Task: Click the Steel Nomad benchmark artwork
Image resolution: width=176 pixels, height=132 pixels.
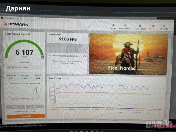Action: [x=128, y=54]
